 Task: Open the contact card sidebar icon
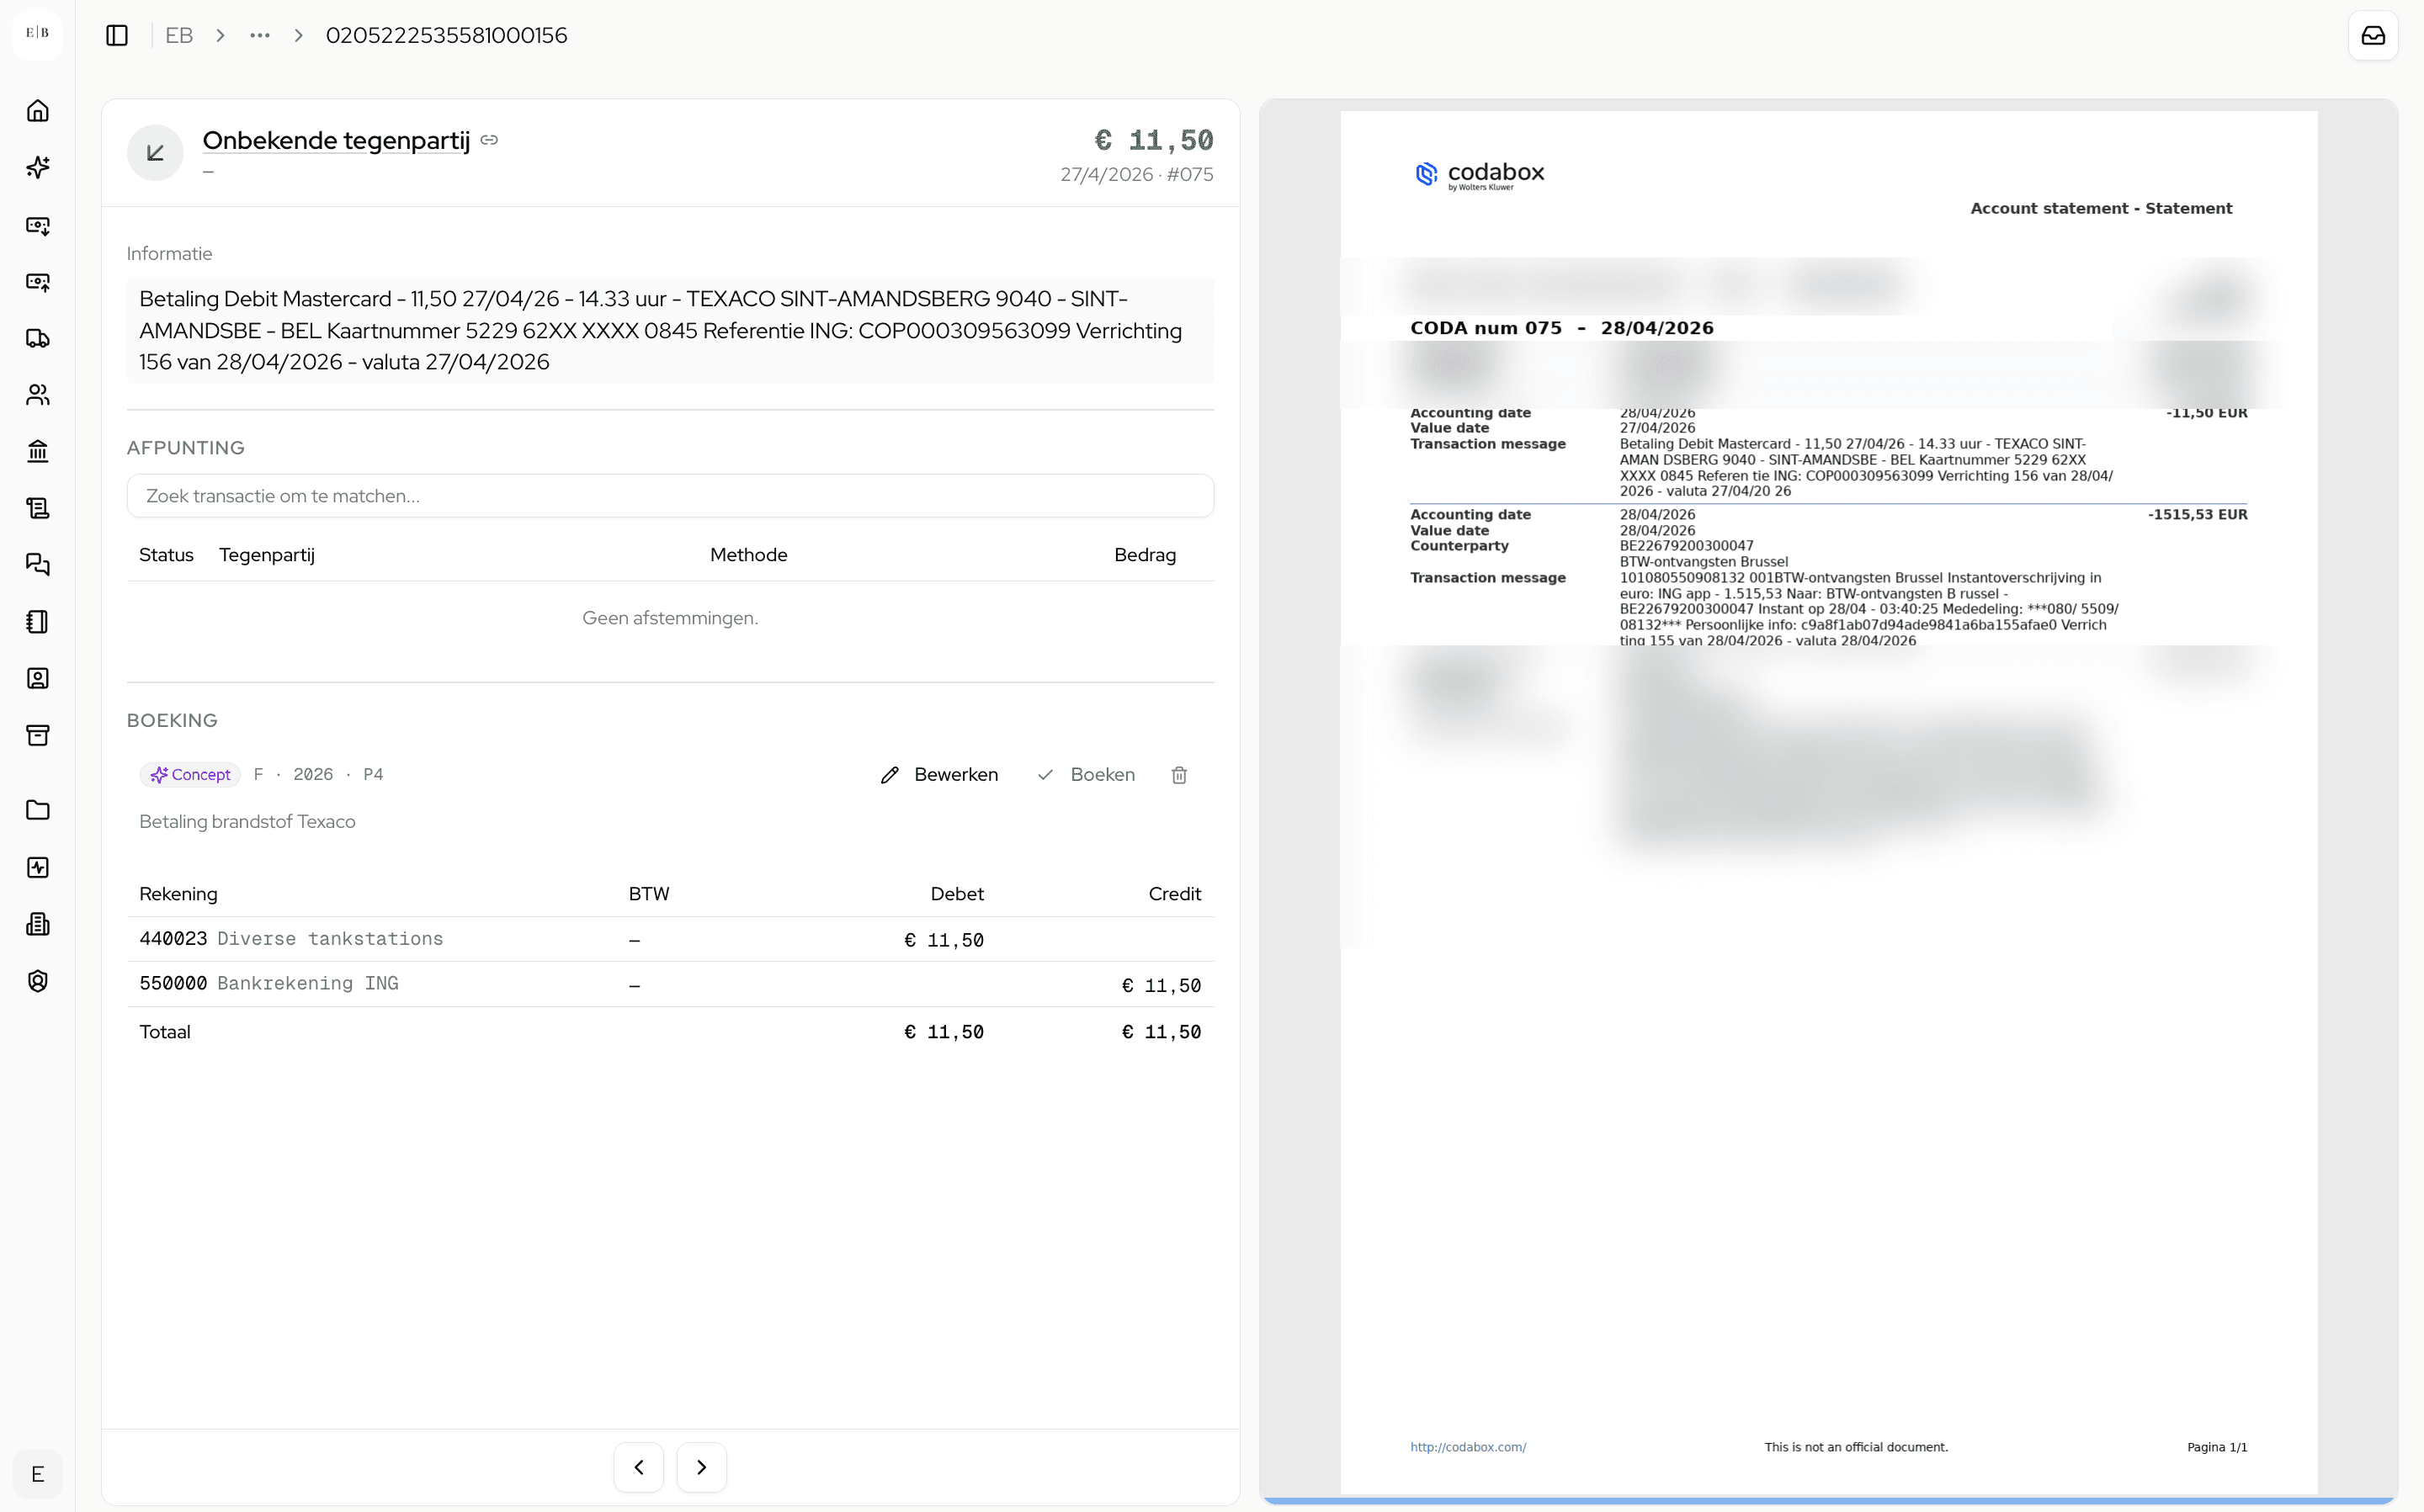pyautogui.click(x=38, y=678)
